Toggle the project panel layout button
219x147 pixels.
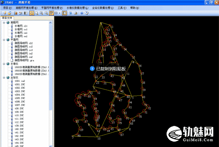point(65,13)
